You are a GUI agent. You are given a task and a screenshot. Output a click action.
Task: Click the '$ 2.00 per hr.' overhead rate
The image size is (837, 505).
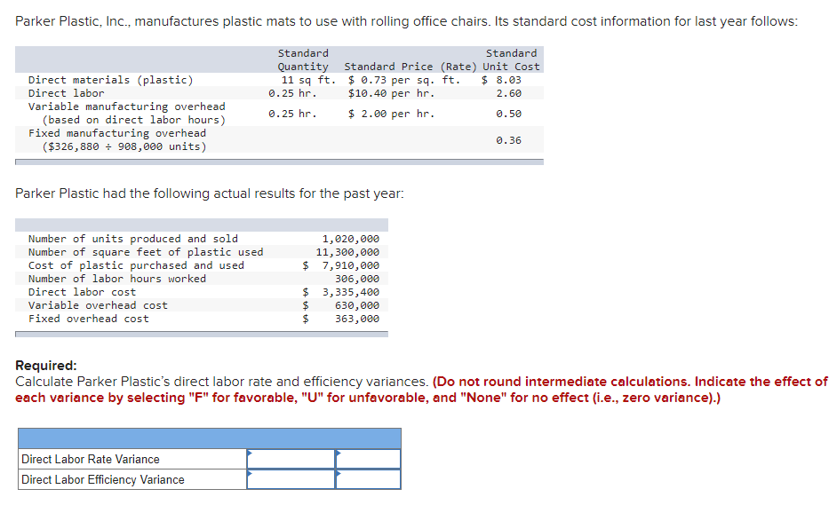point(391,114)
